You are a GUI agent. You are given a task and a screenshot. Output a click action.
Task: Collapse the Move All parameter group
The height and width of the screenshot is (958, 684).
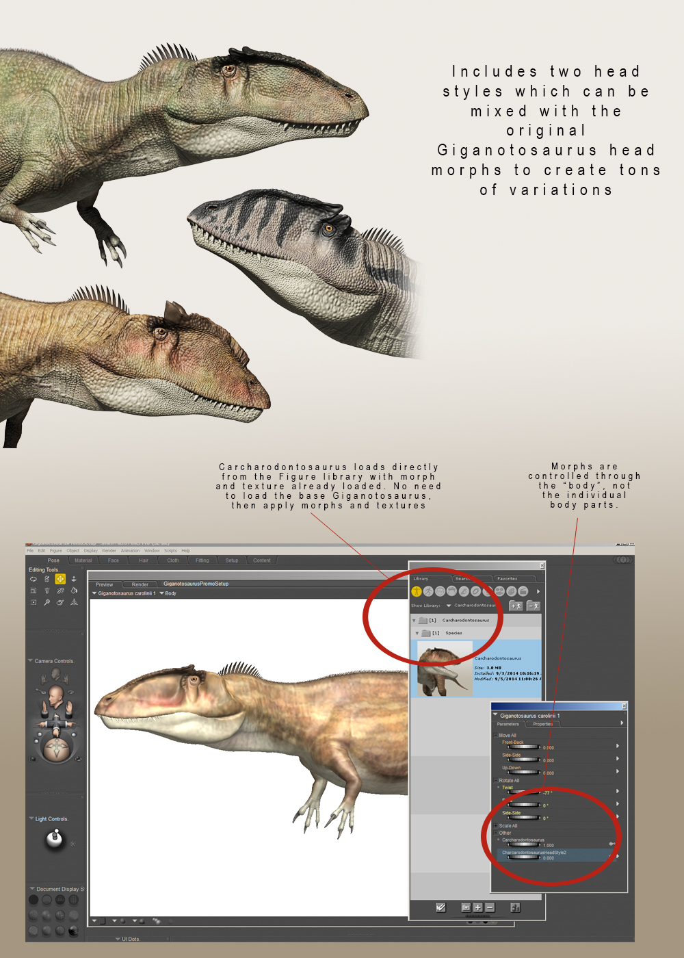[495, 736]
